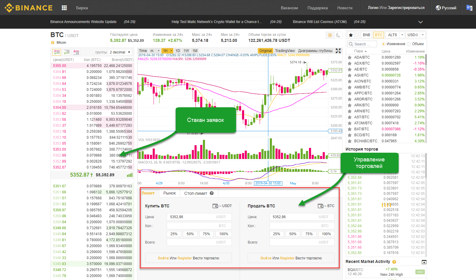Click the Google Translate icon in header
This screenshot has width=476, height=280.
click(469, 8)
